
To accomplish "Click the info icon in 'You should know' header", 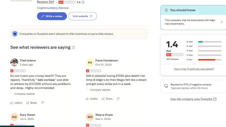I will [166, 10].
